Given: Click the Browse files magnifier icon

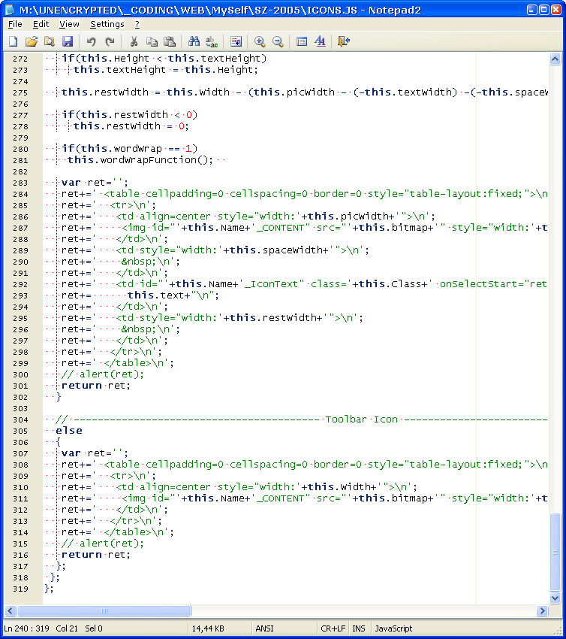Looking at the screenshot, I should [x=50, y=41].
